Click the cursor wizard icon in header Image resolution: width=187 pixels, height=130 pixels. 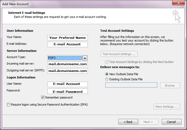[x=176, y=16]
